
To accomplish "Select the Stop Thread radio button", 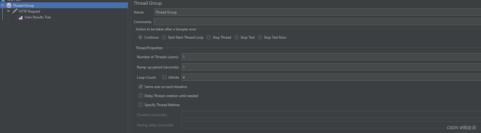I will [209, 37].
